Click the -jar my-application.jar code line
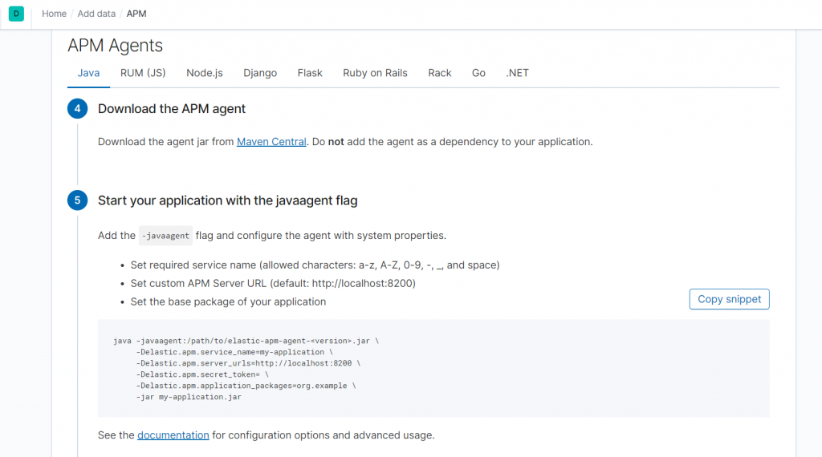822x457 pixels. 189,398
